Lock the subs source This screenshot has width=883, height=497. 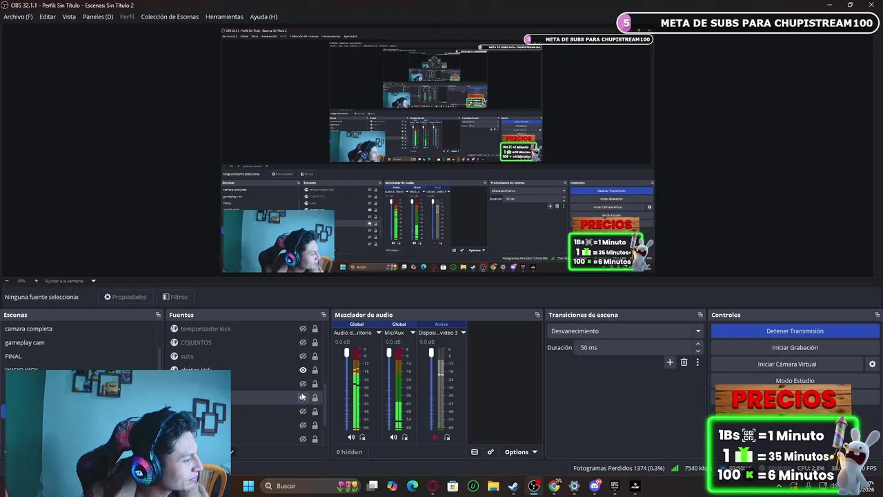click(315, 356)
